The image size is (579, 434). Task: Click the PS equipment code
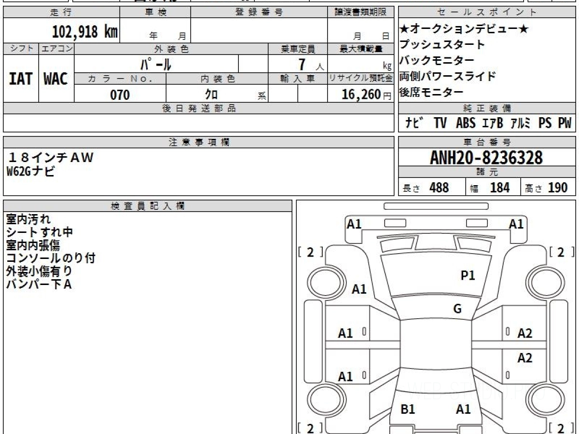(x=545, y=123)
